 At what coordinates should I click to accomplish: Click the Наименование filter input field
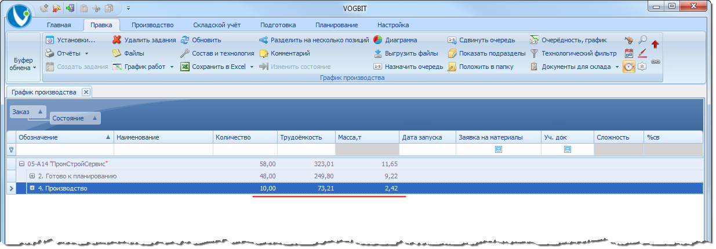pos(163,149)
